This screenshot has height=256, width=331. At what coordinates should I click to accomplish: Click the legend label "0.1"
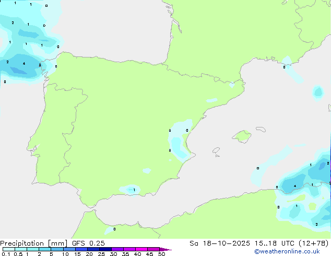pos(6,254)
